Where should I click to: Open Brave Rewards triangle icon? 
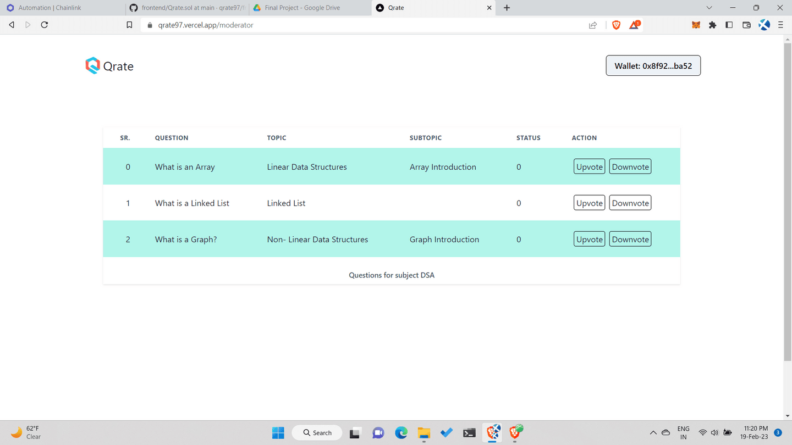(634, 25)
